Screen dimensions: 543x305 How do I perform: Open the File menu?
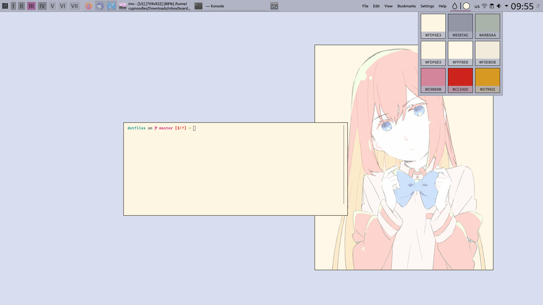[x=365, y=6]
